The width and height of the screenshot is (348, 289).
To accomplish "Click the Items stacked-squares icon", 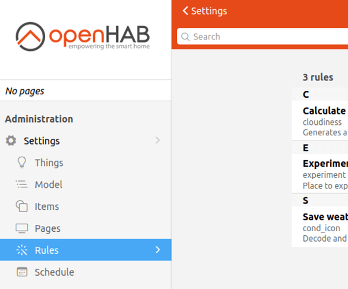I will pyautogui.click(x=22, y=206).
